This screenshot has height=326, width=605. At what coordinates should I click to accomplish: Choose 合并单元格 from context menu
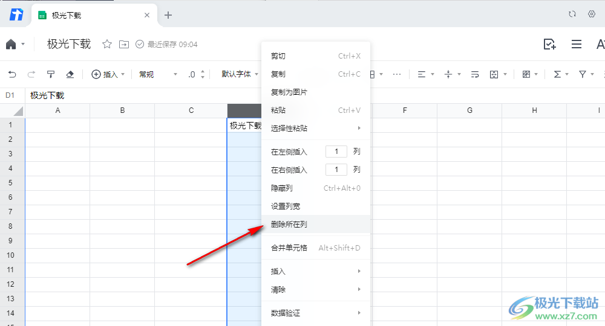pyautogui.click(x=316, y=248)
